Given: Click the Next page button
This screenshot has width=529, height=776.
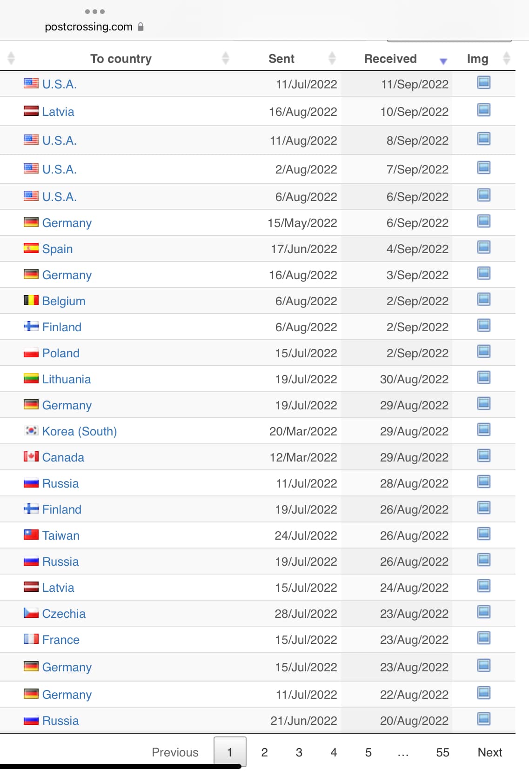Looking at the screenshot, I should 489,752.
